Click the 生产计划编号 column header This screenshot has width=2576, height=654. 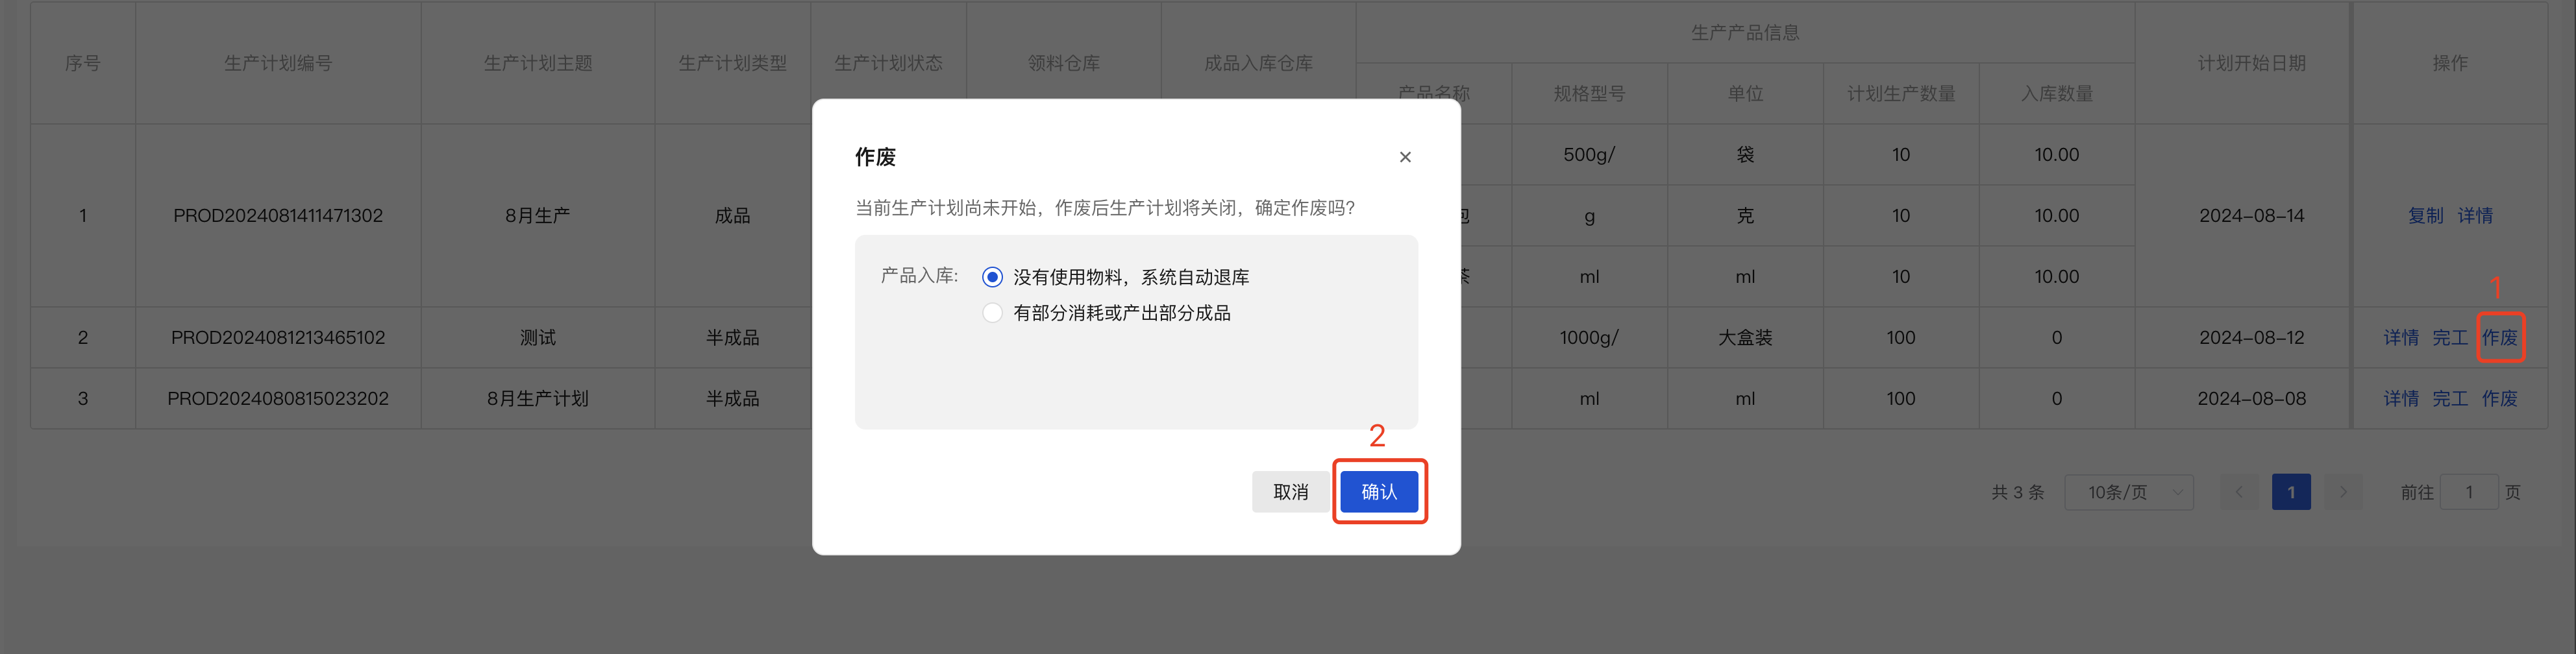pos(278,62)
